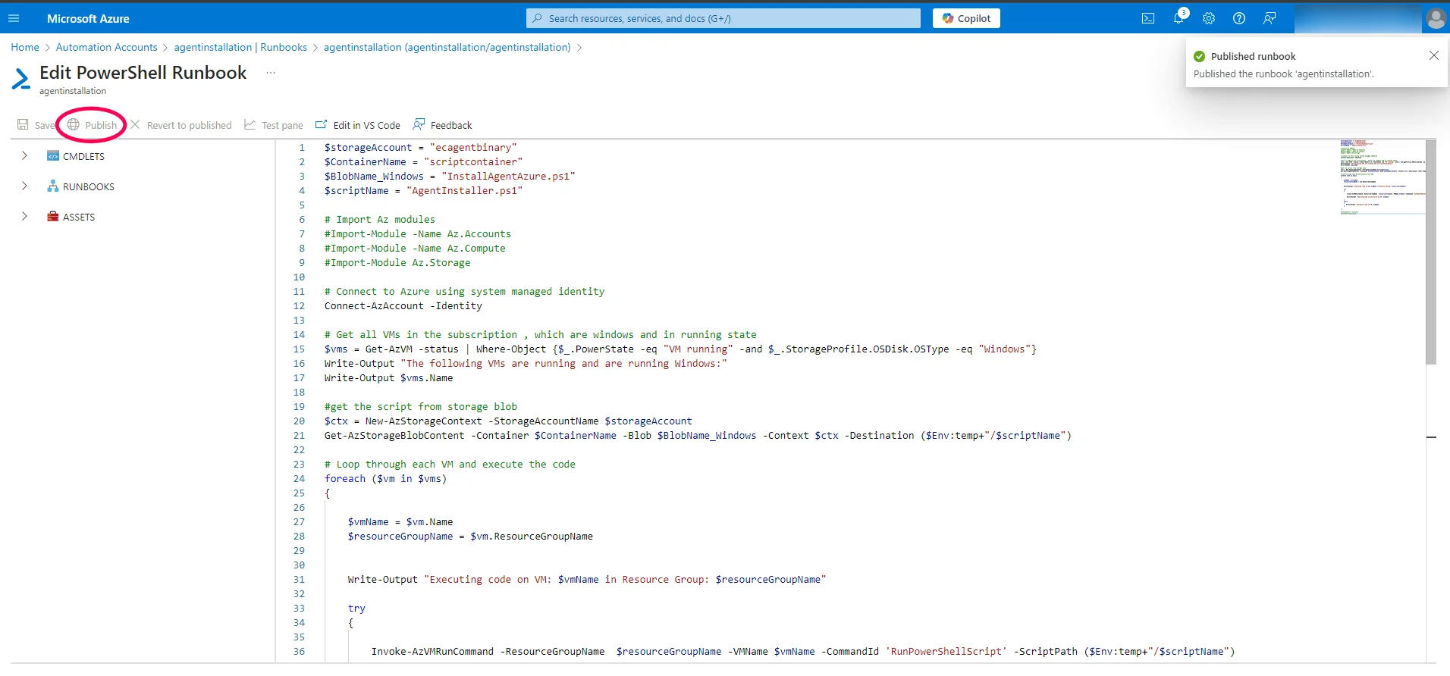This screenshot has height=676, width=1450.
Task: Click the Copilot button
Action: click(x=966, y=18)
